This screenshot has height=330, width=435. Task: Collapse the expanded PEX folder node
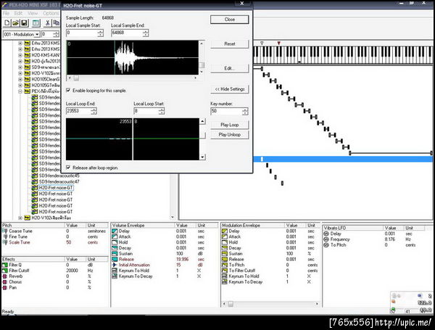(20, 91)
